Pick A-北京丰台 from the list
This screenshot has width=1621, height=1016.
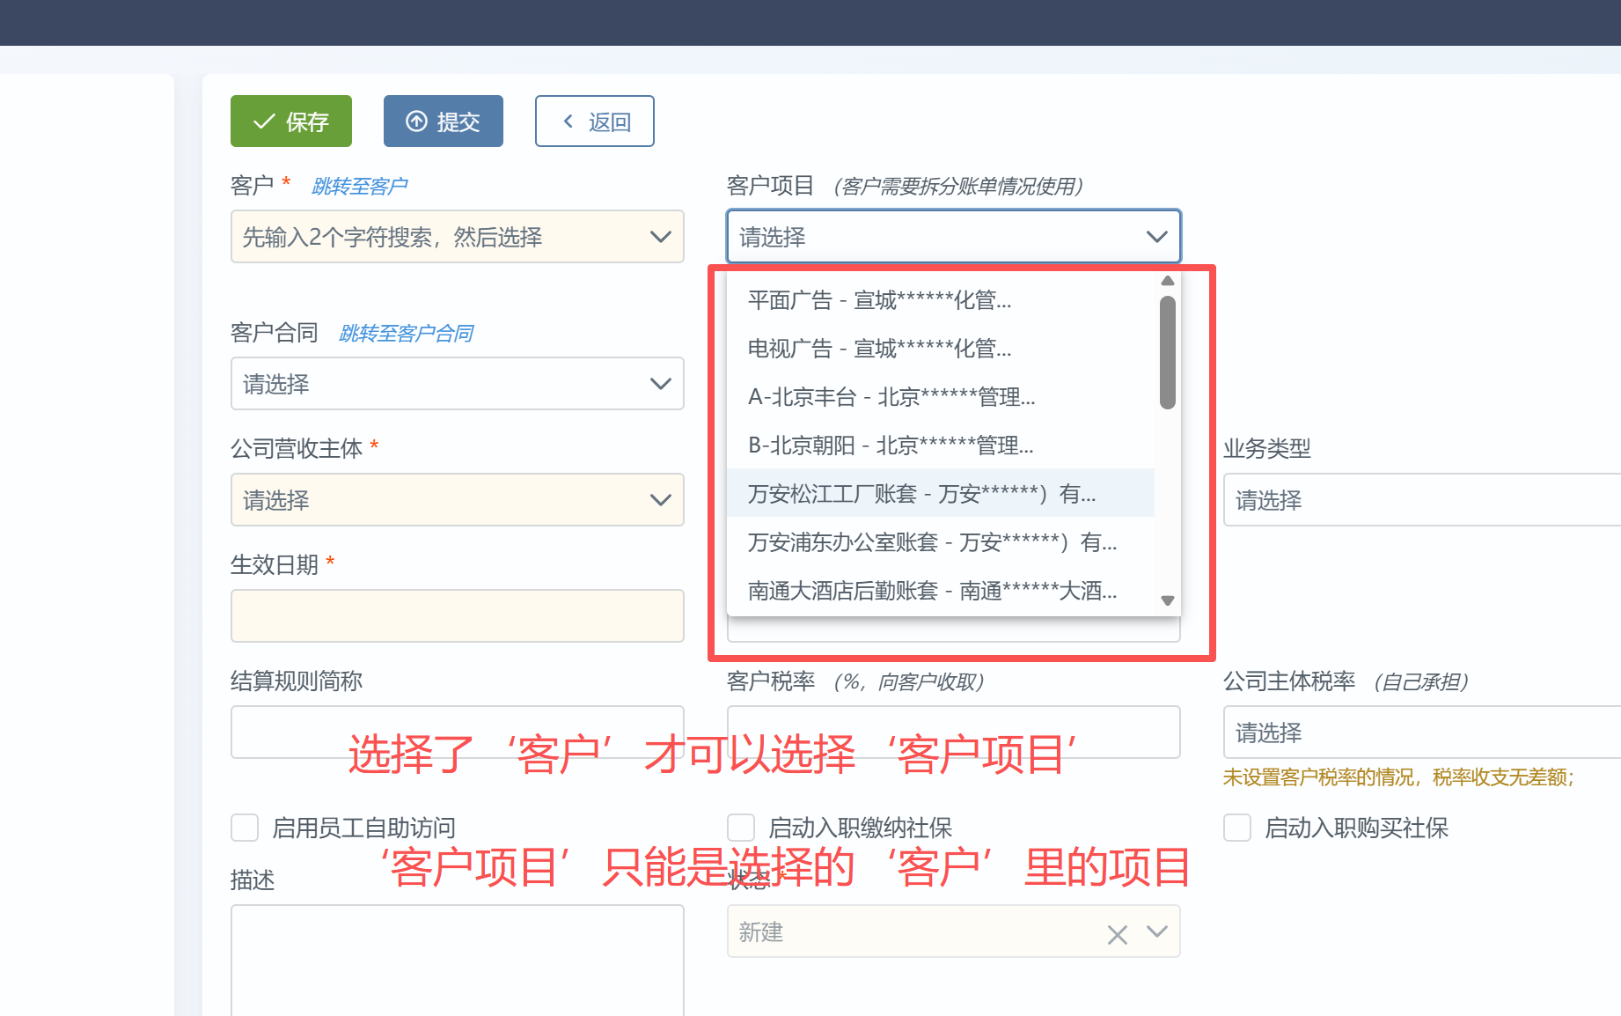click(x=891, y=398)
